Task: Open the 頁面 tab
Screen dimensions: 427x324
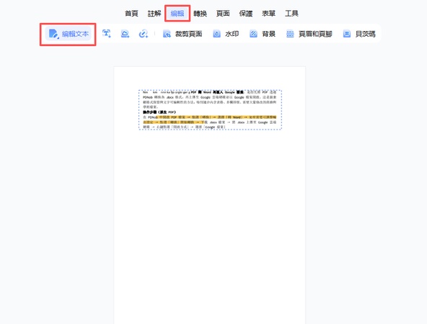Action: click(223, 13)
